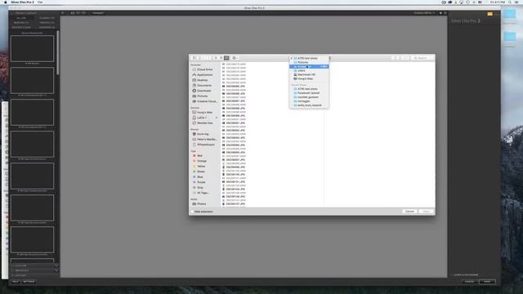This screenshot has height=294, width=523.
Task: Select Pictures in the path dropdown menu
Action: (x=309, y=62)
